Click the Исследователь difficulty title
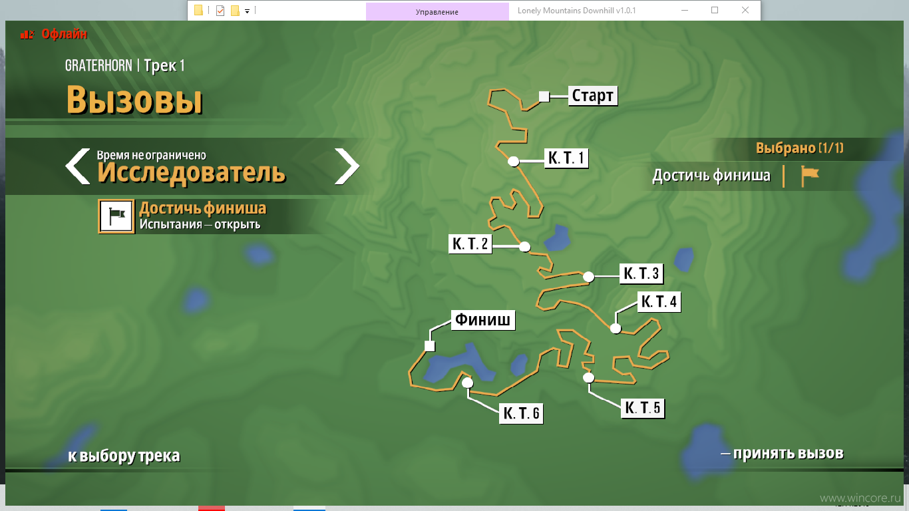 pyautogui.click(x=192, y=173)
